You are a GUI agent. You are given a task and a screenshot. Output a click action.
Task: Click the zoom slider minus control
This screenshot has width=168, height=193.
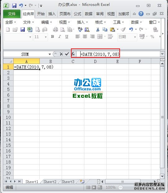tap(121, 187)
